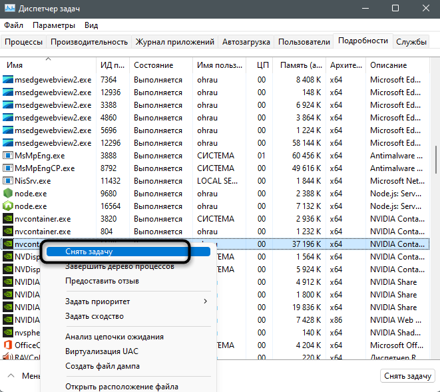Sort by the Состояние column header
The height and width of the screenshot is (392, 440).
(x=161, y=65)
